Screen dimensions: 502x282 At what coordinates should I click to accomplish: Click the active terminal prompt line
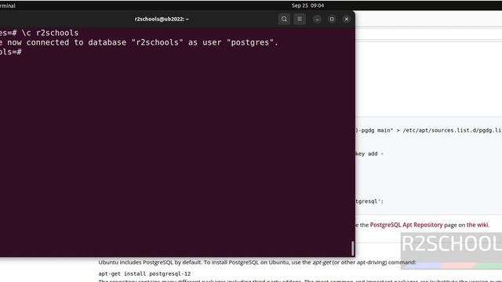pyautogui.click(x=11, y=52)
